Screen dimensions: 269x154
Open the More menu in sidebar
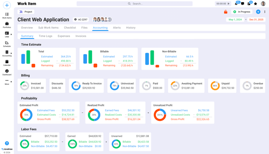(x=7, y=82)
